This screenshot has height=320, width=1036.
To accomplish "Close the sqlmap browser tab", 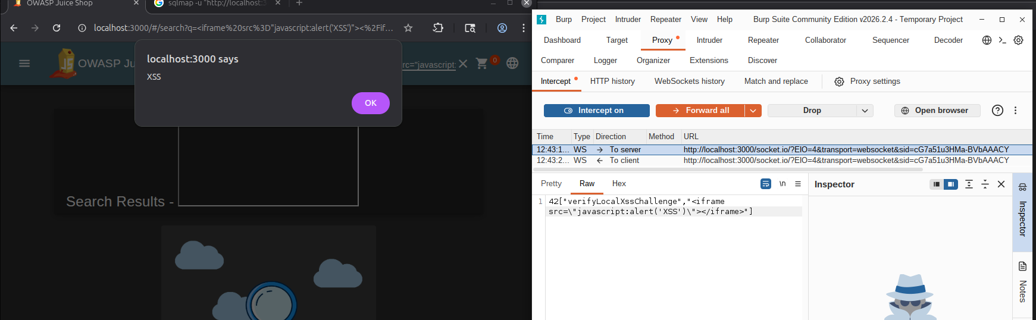I will [x=278, y=4].
